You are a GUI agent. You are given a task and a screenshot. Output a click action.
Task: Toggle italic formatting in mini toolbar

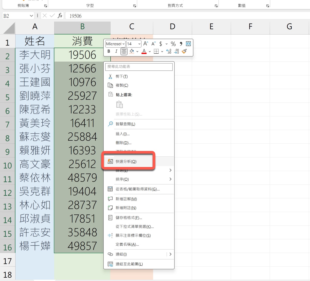[x=116, y=51]
